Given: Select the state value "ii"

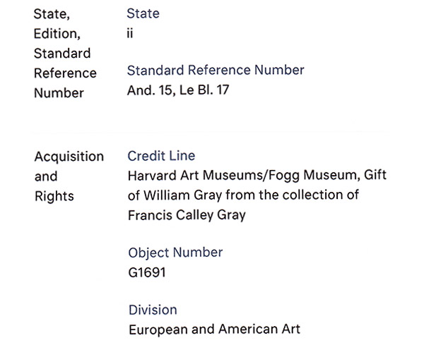Looking at the screenshot, I should (130, 33).
